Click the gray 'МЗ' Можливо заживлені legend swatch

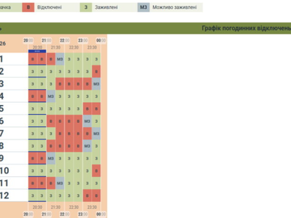143,7
